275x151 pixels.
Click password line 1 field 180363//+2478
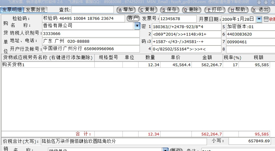tap(187, 27)
